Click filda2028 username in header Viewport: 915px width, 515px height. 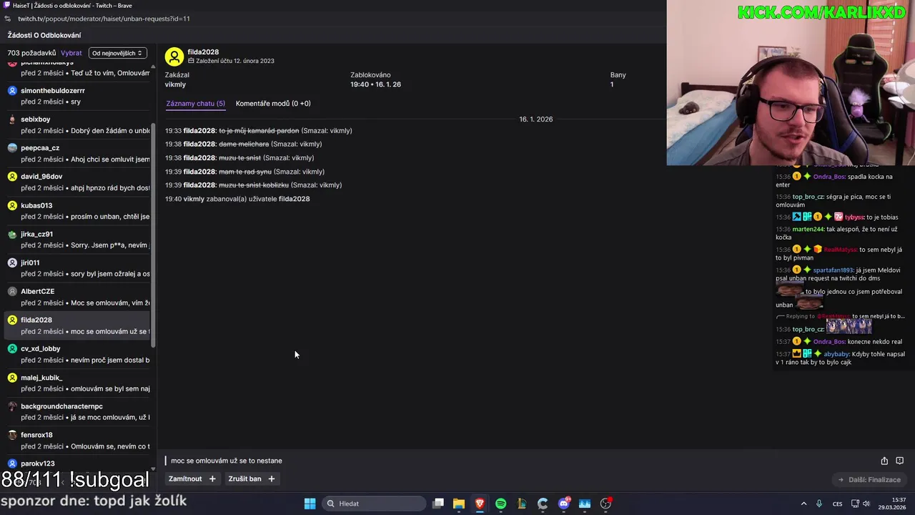tap(203, 52)
